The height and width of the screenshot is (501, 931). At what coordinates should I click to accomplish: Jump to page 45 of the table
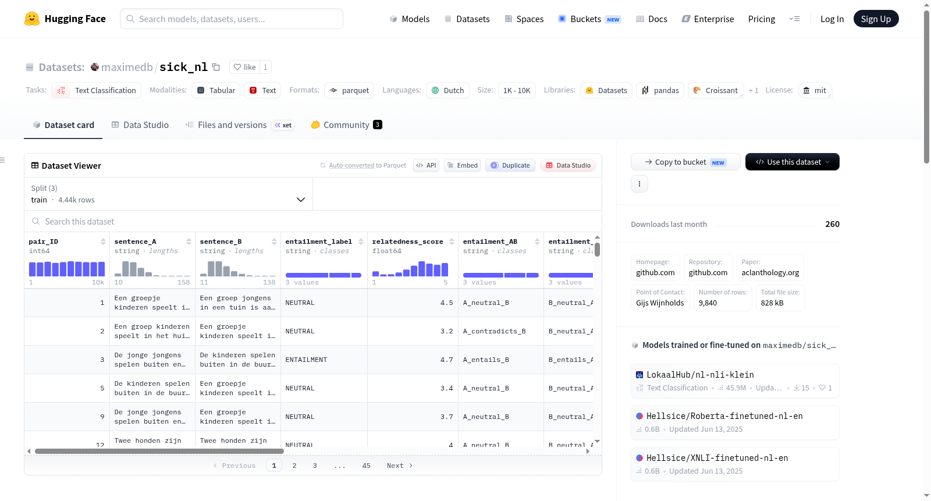tap(367, 466)
